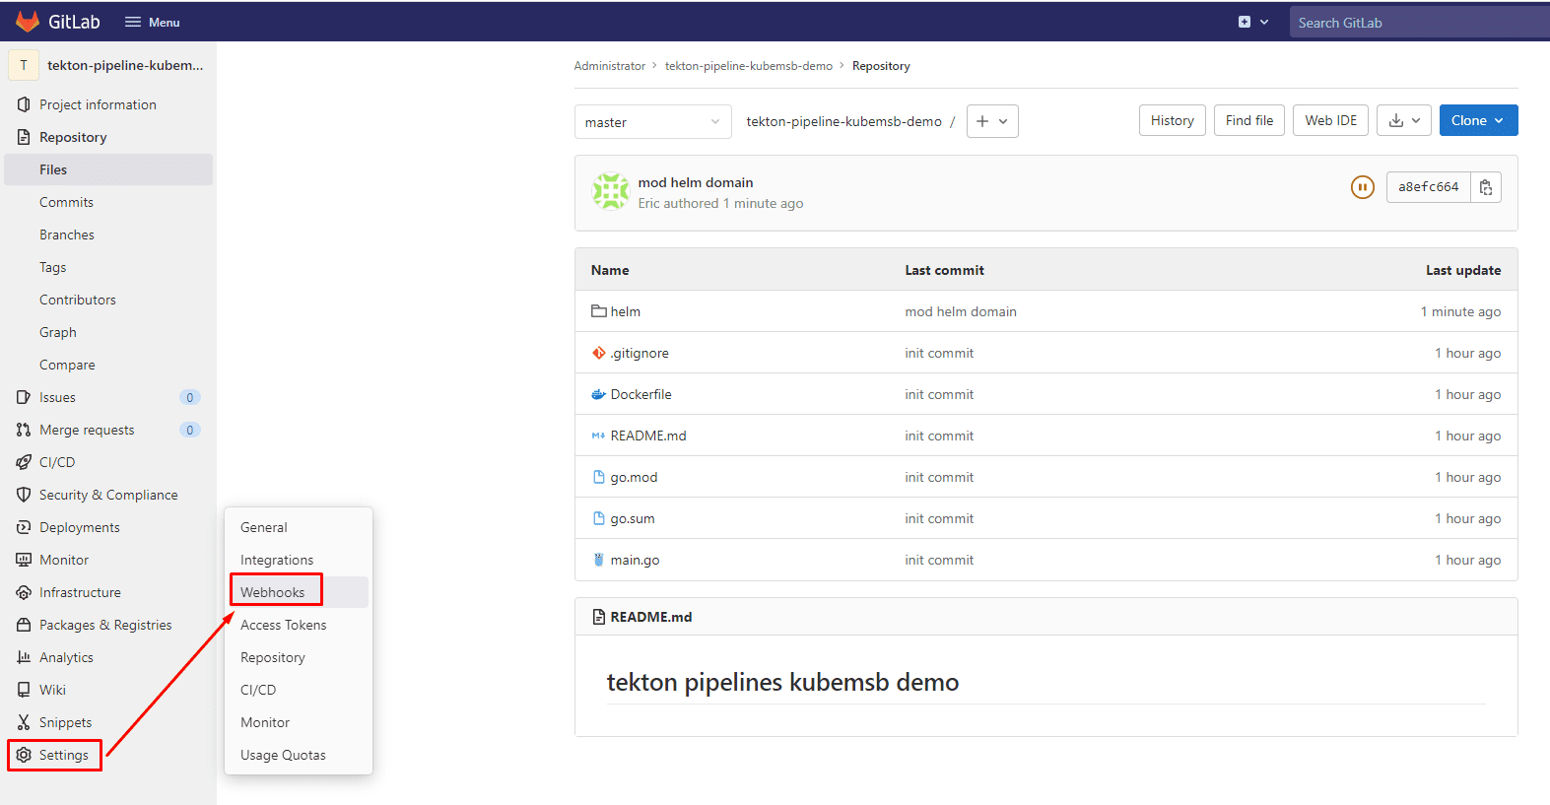Select Integrations in the Settings flyout
Screen dimensions: 1550x805
pyautogui.click(x=277, y=560)
